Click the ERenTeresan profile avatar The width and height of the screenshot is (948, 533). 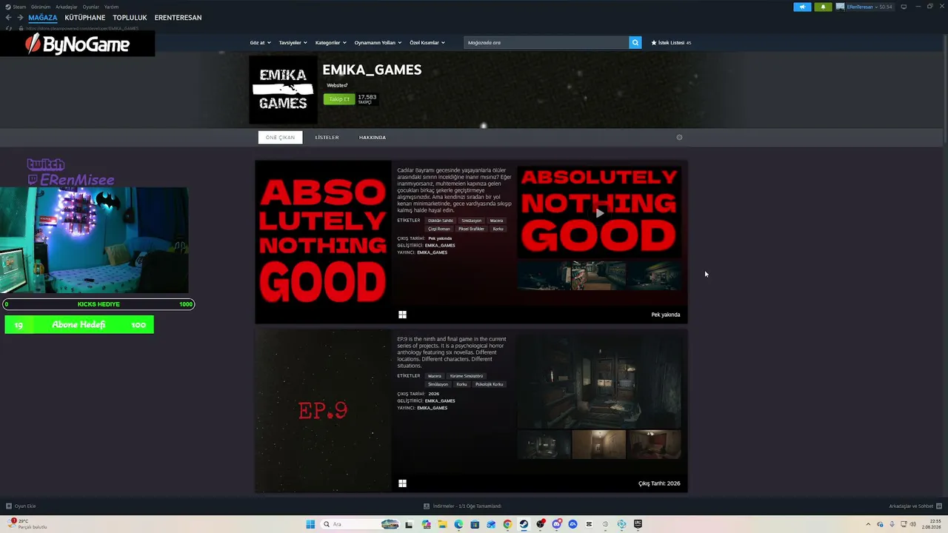840,7
